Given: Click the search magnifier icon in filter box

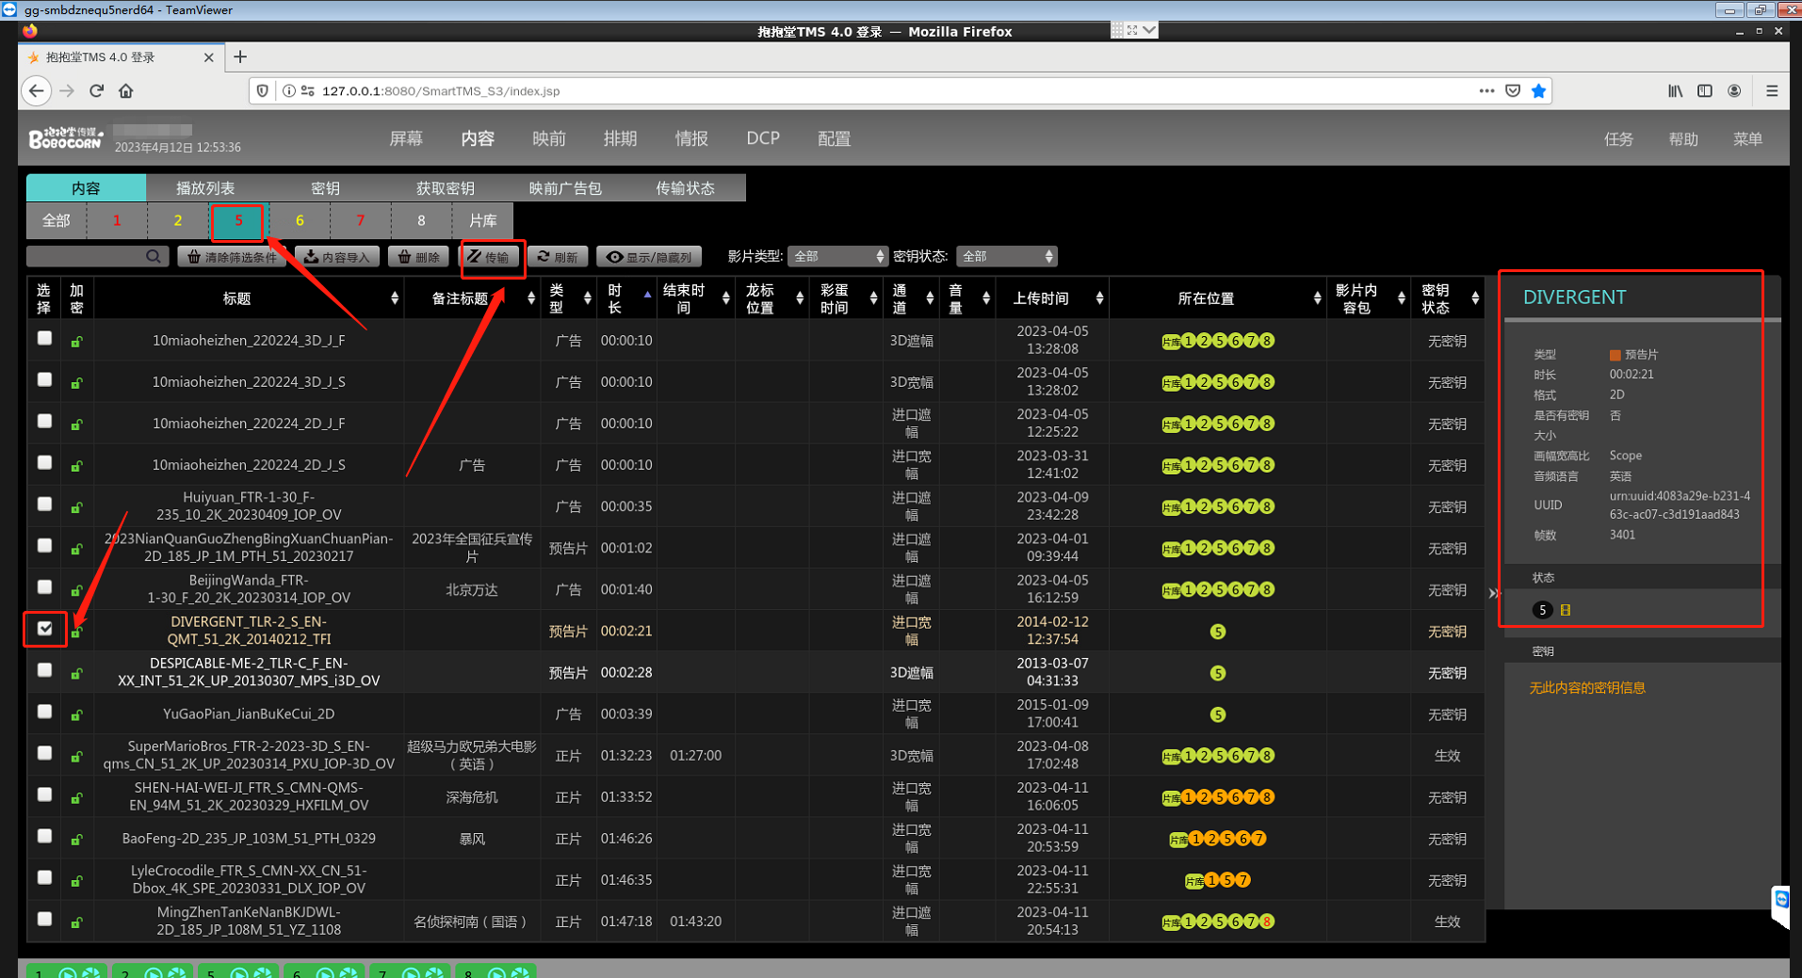Looking at the screenshot, I should [x=154, y=256].
